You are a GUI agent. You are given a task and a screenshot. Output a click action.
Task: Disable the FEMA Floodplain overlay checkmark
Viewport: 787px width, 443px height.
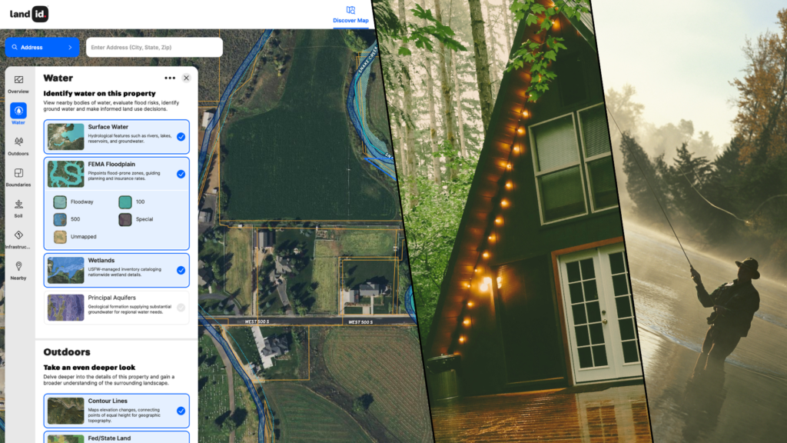[181, 174]
